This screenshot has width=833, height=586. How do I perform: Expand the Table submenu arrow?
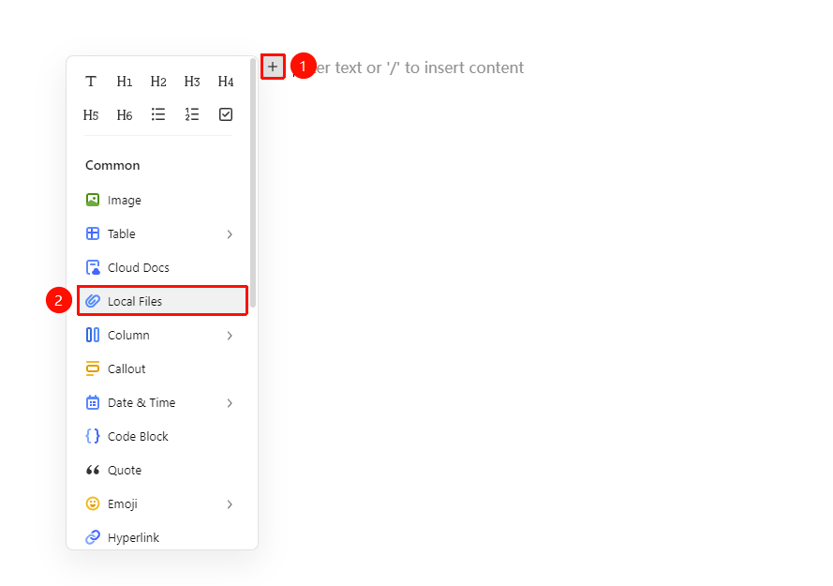[x=230, y=234]
